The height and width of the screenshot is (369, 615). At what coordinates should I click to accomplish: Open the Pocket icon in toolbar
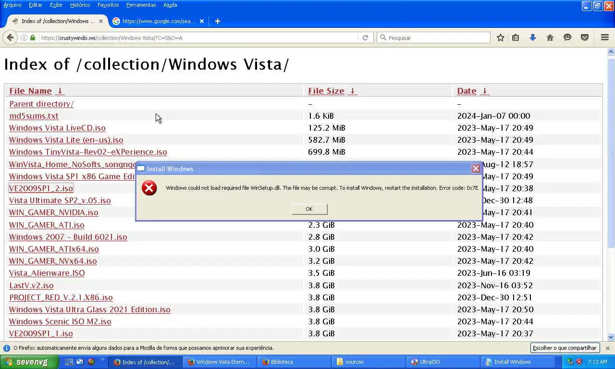click(585, 37)
